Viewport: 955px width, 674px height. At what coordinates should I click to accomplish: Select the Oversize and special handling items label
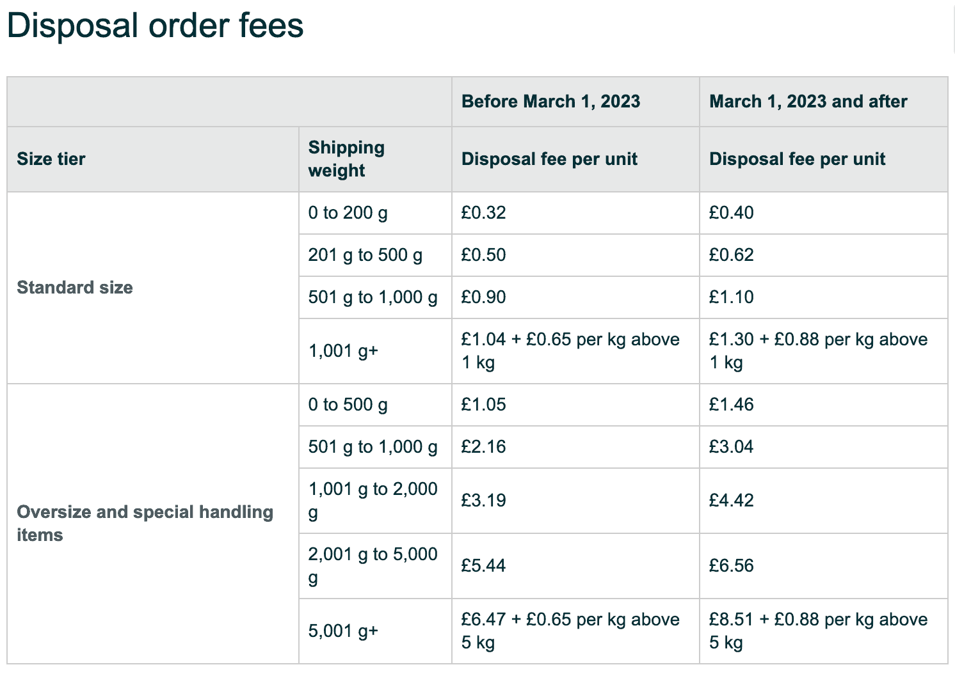(145, 523)
